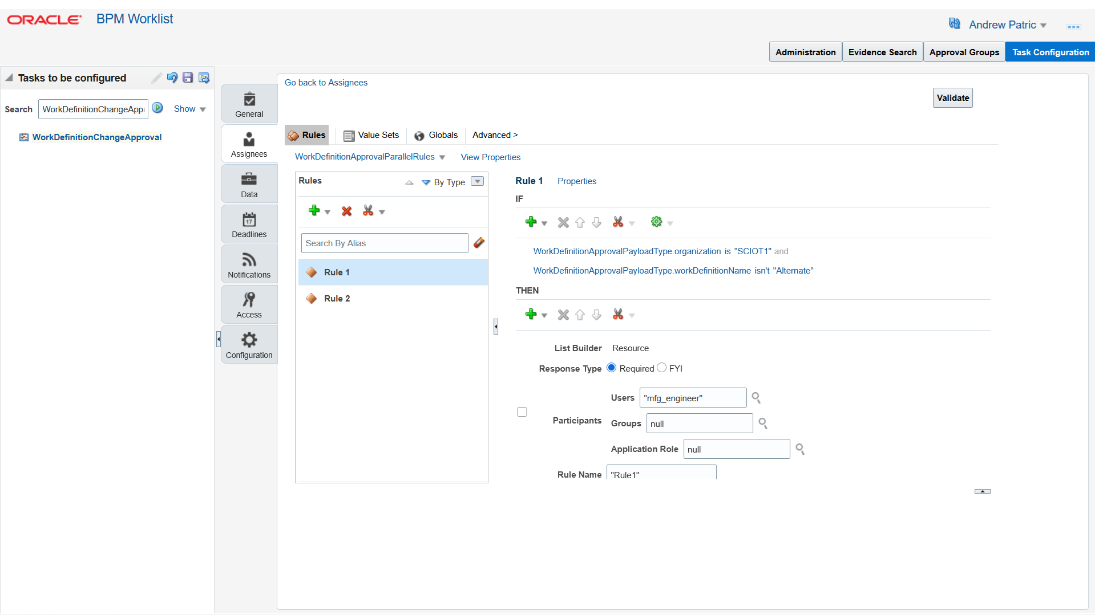Delete the selected rule with red X
The width and height of the screenshot is (1095, 615).
tap(346, 211)
